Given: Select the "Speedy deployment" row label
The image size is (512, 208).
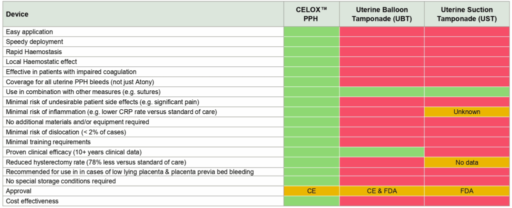Looking at the screenshot, I should 34,42.
